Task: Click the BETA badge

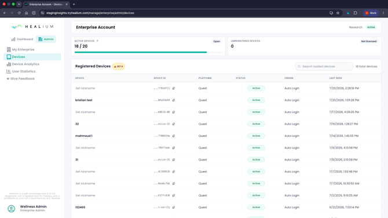Action: pos(119,67)
